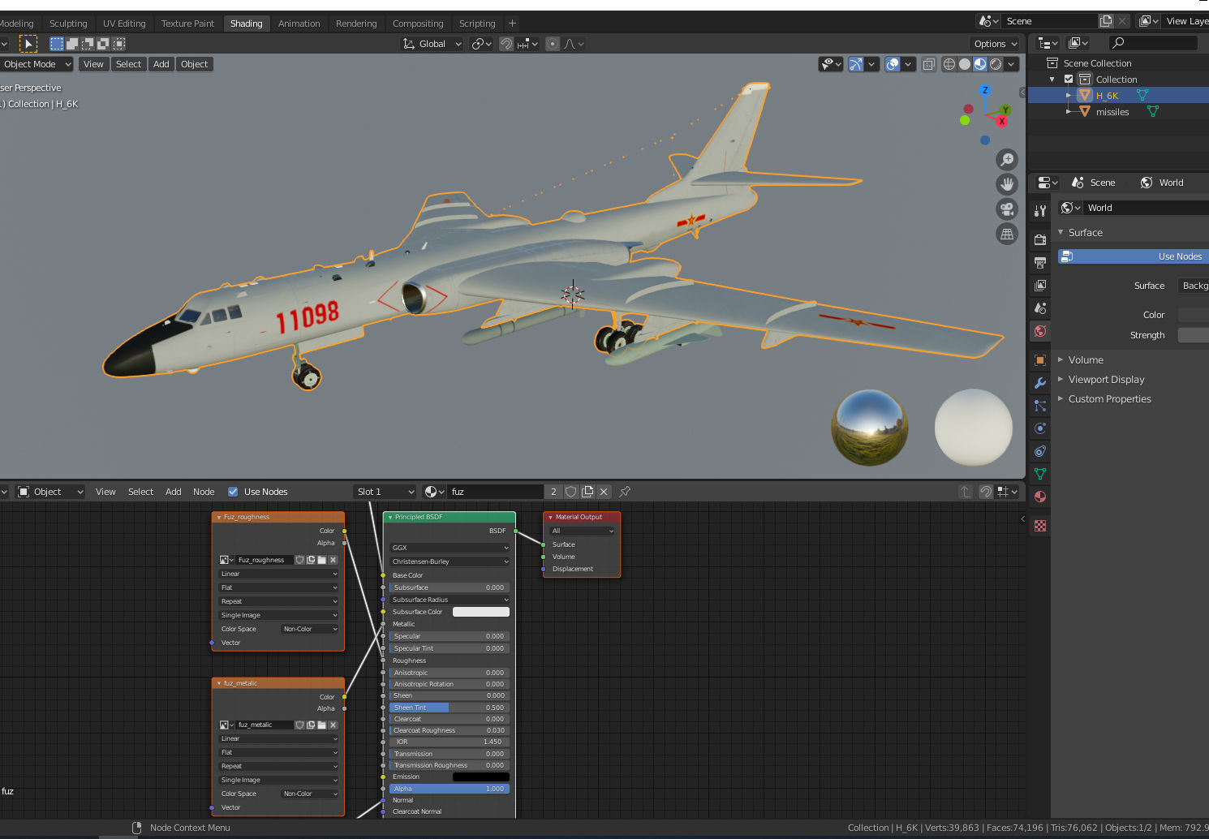
Task: Open the GGX distribution dropdown
Action: tap(450, 548)
